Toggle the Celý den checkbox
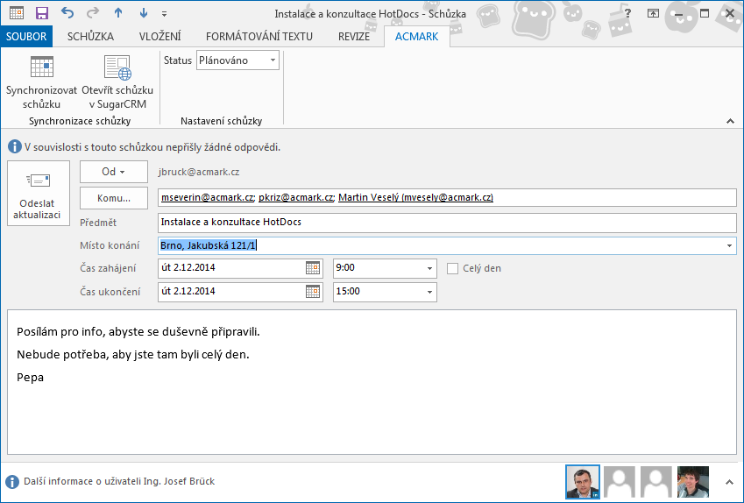744x503 pixels. pyautogui.click(x=453, y=268)
